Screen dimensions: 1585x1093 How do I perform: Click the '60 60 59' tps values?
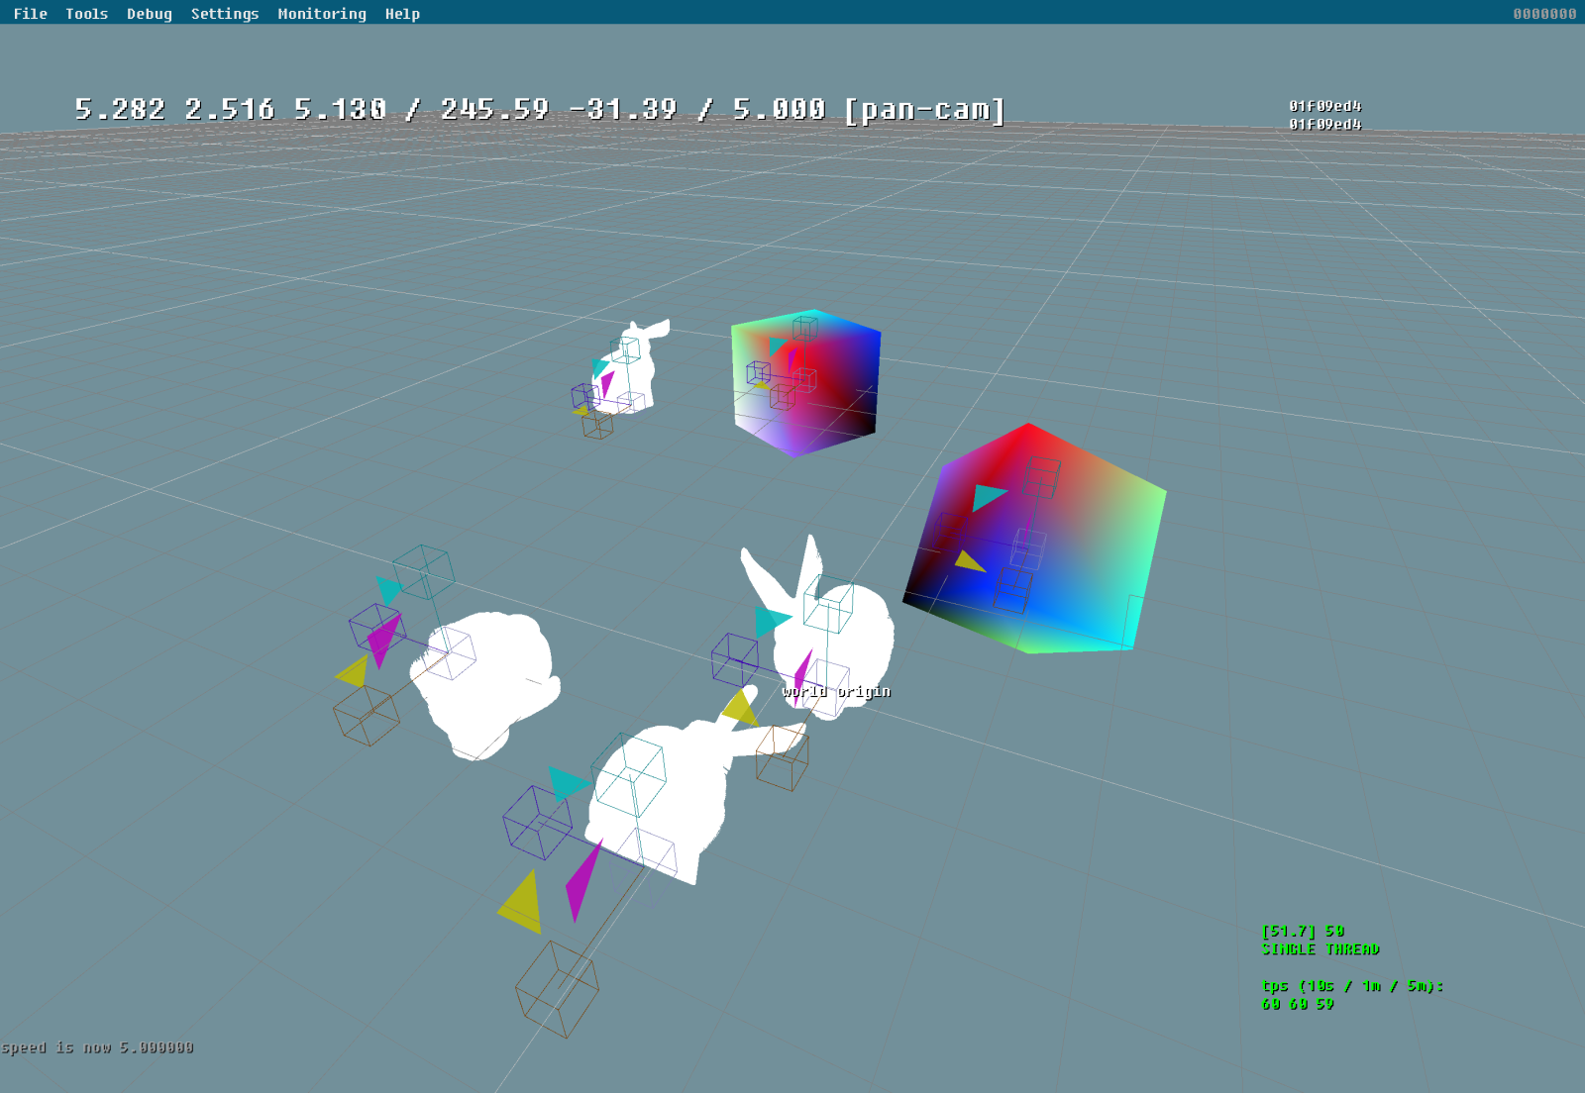point(1298,1004)
